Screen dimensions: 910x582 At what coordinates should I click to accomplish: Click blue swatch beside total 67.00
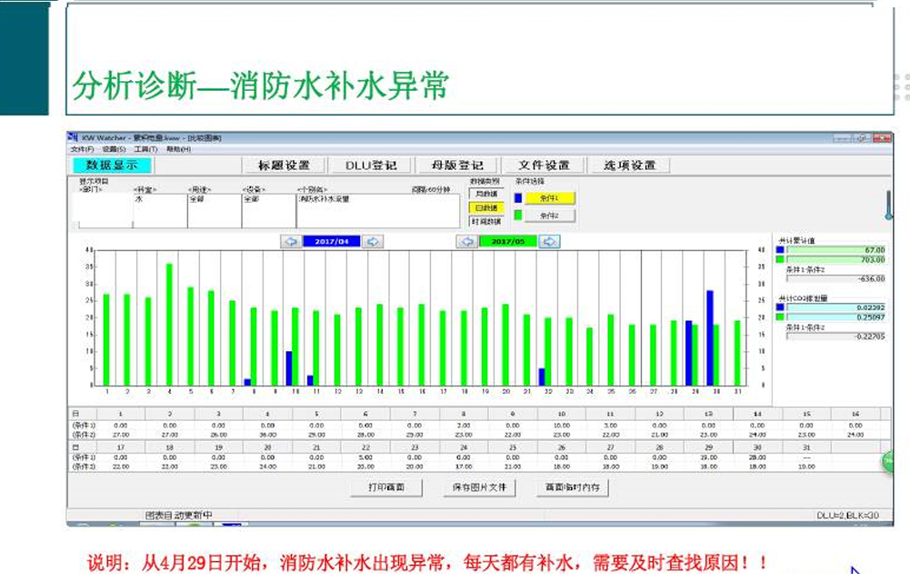pyautogui.click(x=780, y=250)
